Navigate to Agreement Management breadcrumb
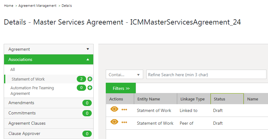Screen dimensions: 268x139 coord(37,6)
